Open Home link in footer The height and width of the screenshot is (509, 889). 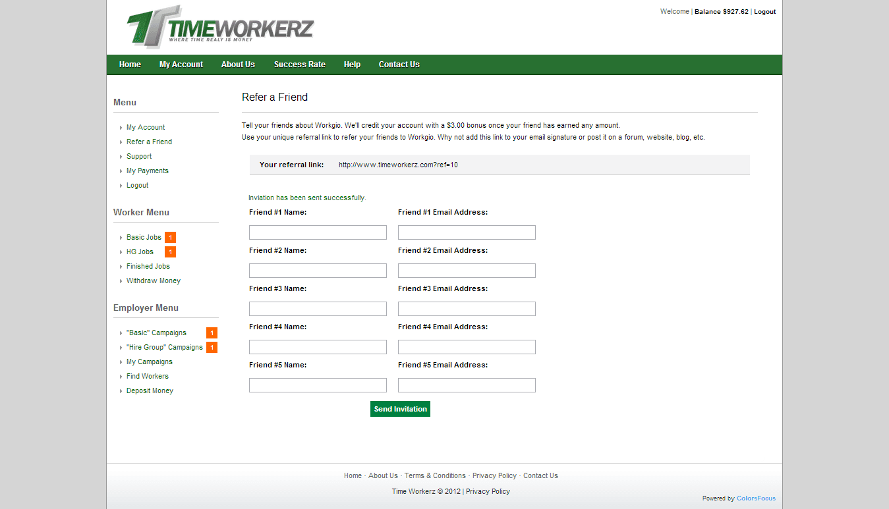(x=353, y=476)
